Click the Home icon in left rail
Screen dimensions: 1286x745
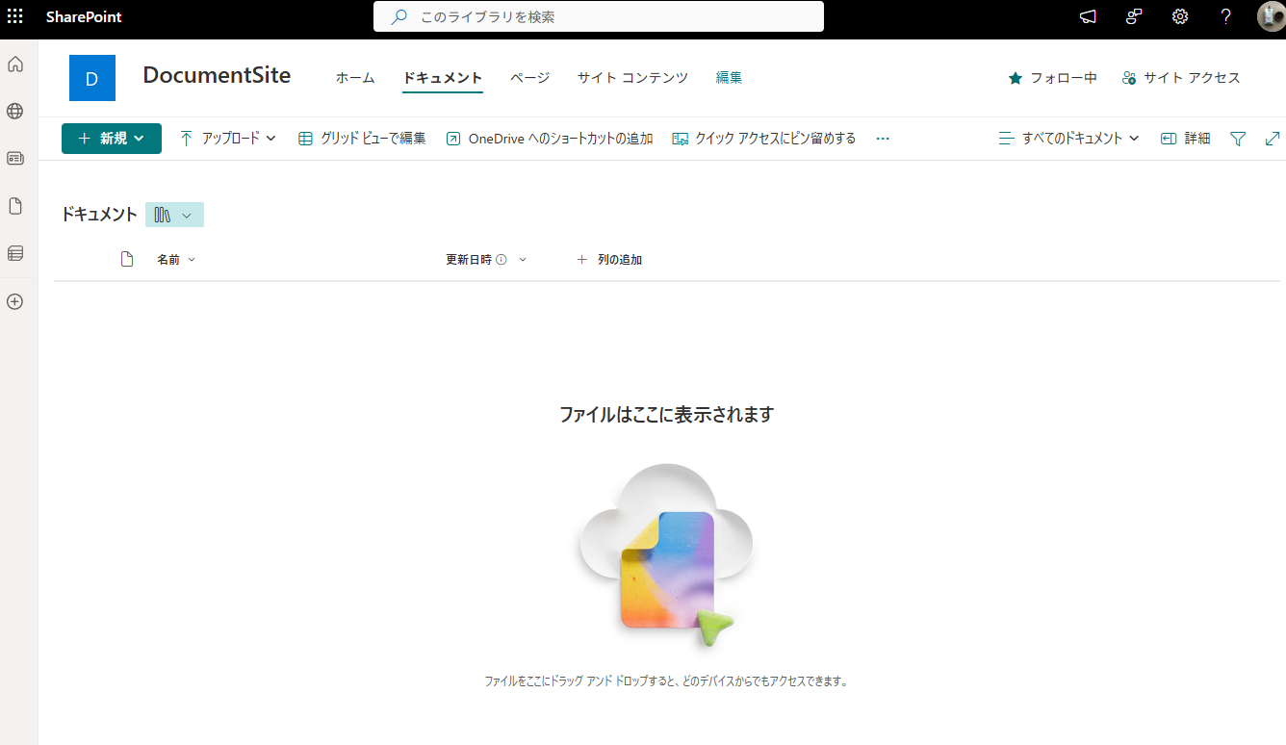click(x=15, y=64)
